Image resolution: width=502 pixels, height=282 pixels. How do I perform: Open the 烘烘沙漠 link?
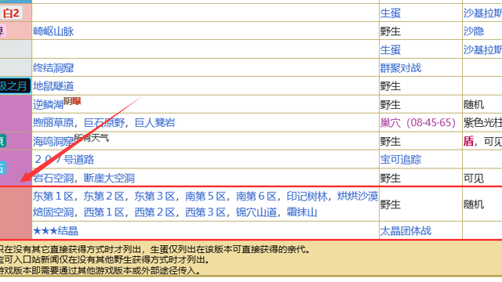click(x=358, y=197)
